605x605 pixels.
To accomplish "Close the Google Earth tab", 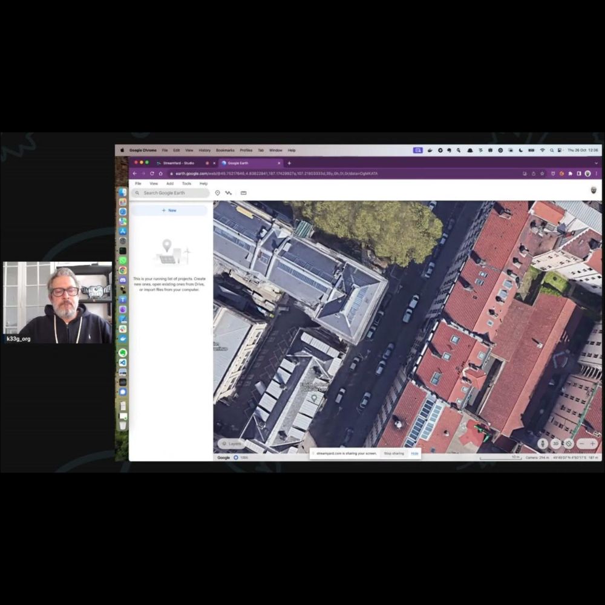I will pos(279,163).
